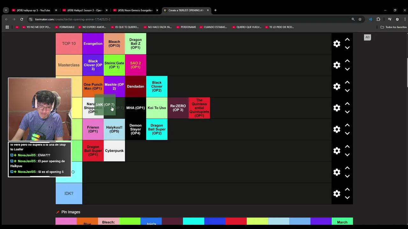This screenshot has height=229, width=408.
Task: Select the Re:ZERO (OP 3) tile
Action: (x=178, y=108)
